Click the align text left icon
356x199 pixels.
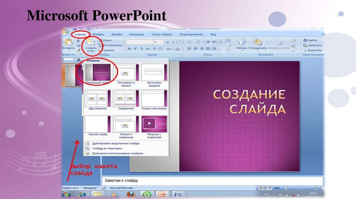pos(189,49)
